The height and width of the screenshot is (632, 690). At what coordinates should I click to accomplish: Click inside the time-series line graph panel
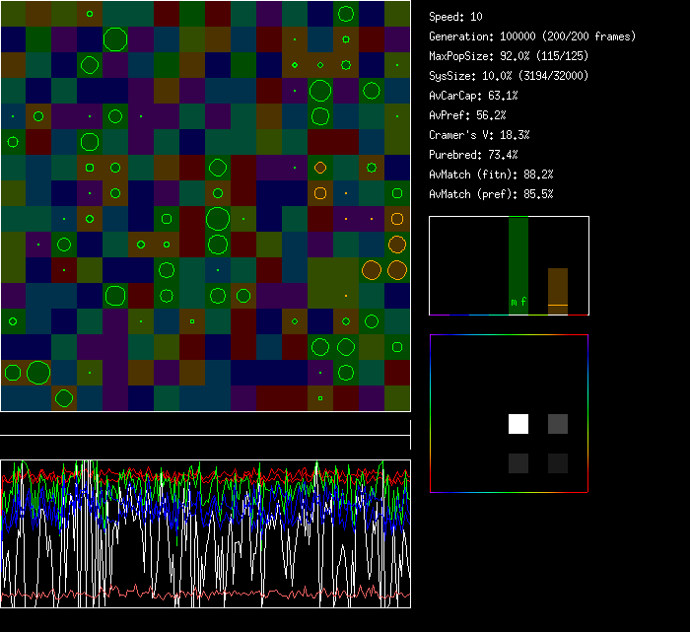point(205,532)
